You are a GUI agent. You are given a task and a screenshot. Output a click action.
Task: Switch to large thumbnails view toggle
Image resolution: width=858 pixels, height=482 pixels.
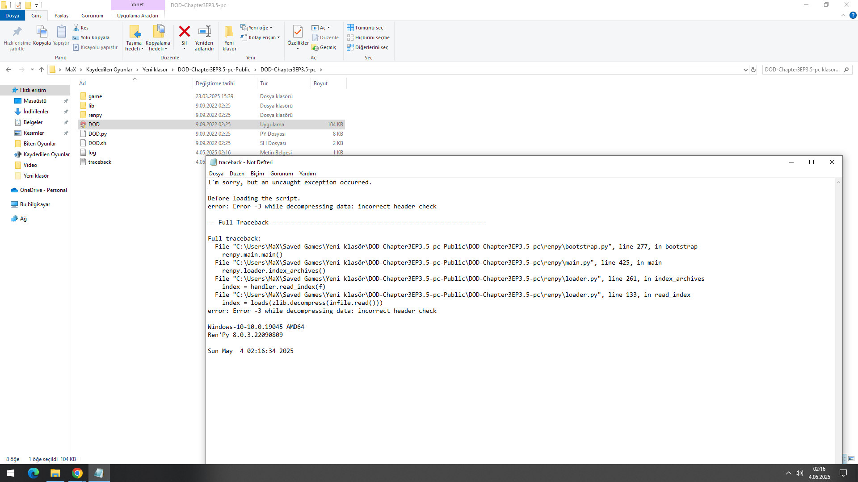click(x=851, y=459)
